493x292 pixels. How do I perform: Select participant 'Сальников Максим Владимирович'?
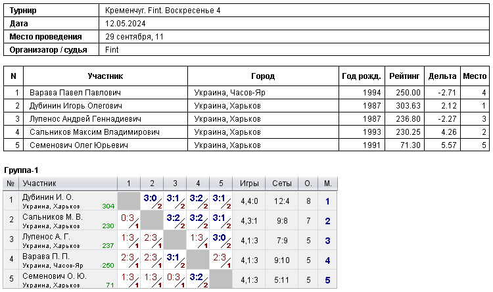coord(94,132)
